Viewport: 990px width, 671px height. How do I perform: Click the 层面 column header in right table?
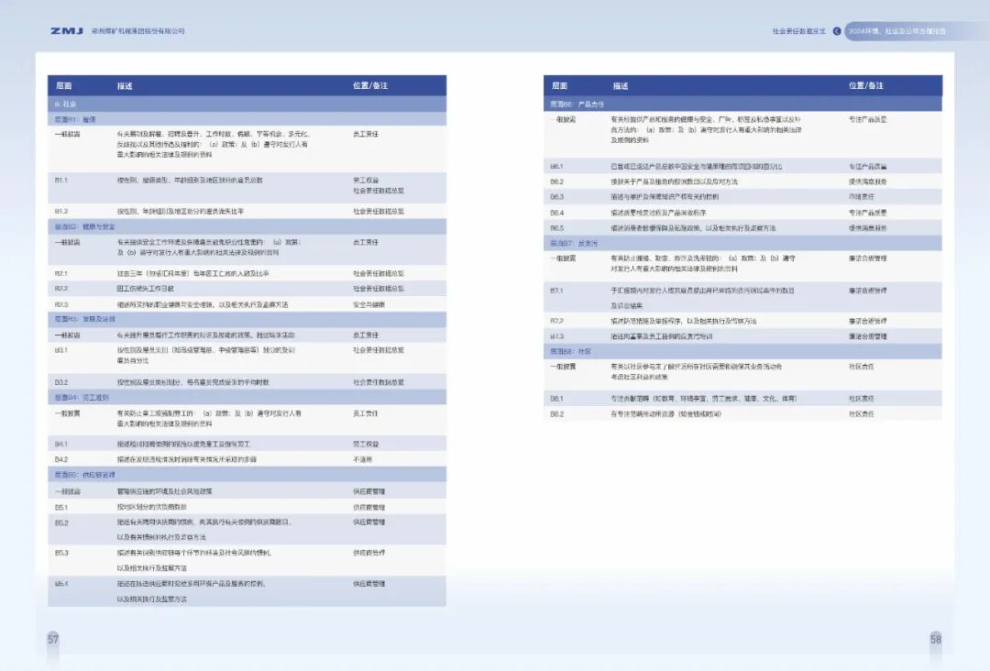[x=559, y=86]
